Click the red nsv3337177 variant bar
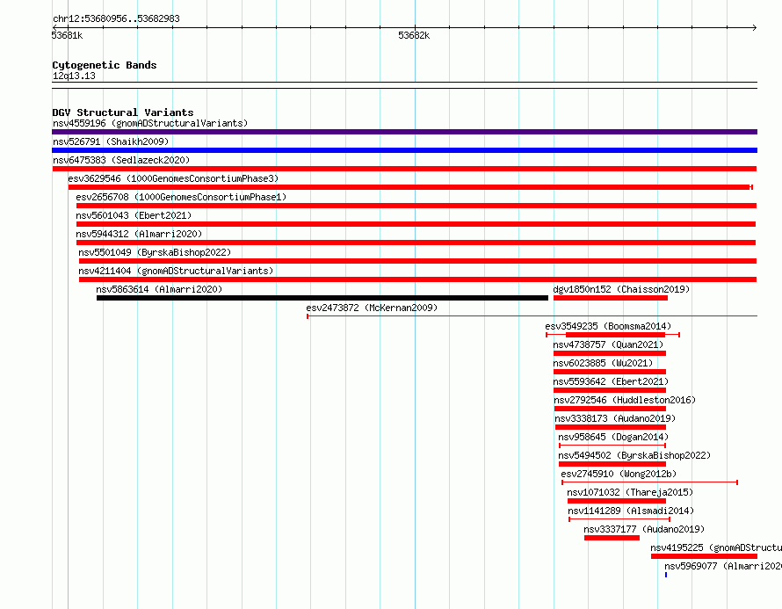The width and height of the screenshot is (782, 609). pos(612,538)
